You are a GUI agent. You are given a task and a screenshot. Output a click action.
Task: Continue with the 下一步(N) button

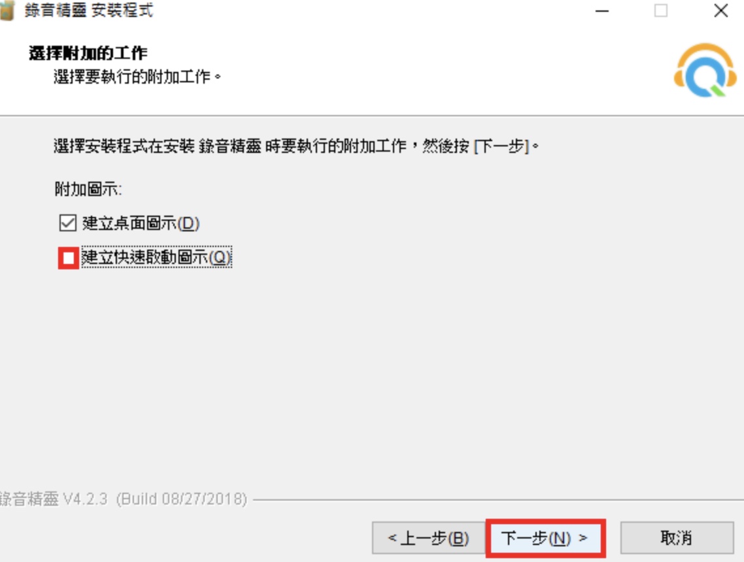click(x=545, y=538)
